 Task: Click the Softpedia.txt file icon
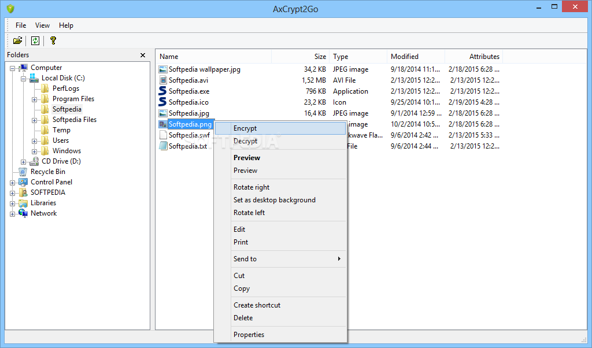tap(162, 146)
